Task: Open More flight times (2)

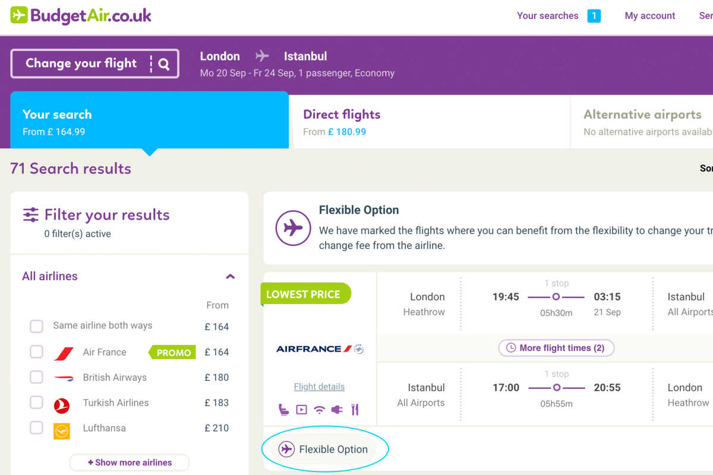Action: 556,348
